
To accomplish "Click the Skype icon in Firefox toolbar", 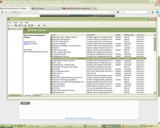I will click(x=157, y=12).
